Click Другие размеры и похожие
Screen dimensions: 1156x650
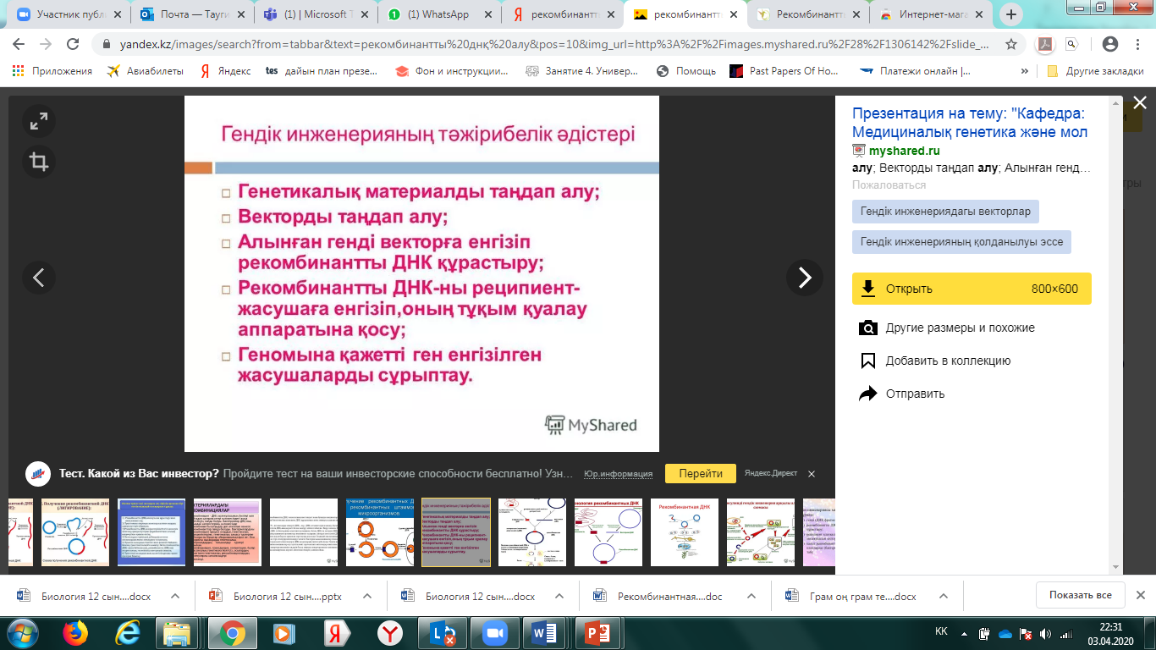(960, 328)
